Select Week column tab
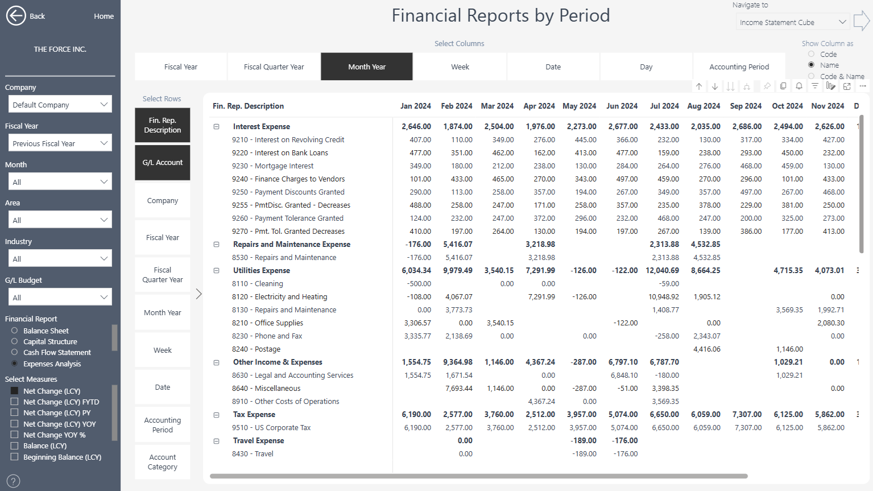 pyautogui.click(x=460, y=67)
